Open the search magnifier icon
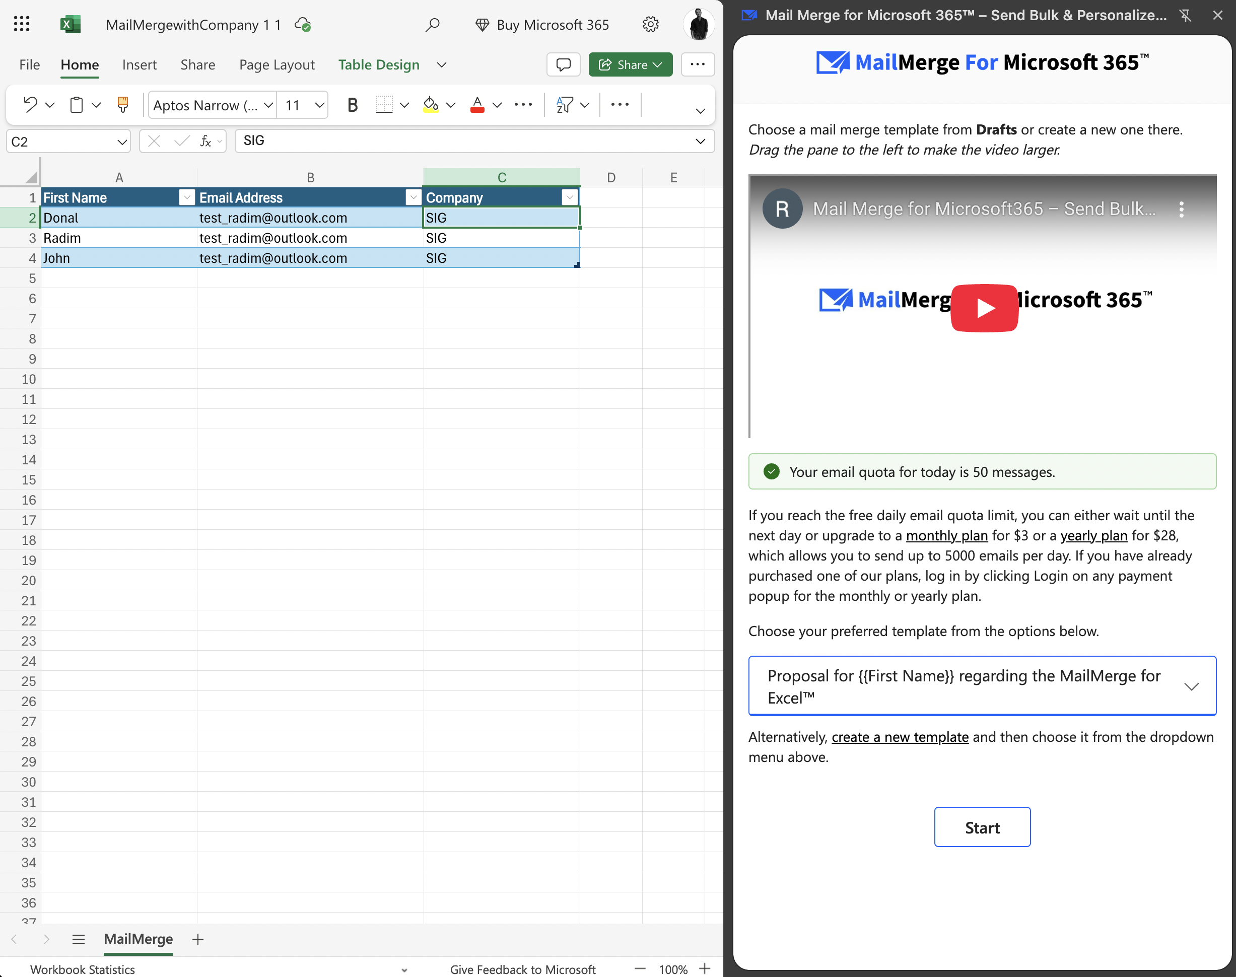The image size is (1236, 977). [x=433, y=25]
